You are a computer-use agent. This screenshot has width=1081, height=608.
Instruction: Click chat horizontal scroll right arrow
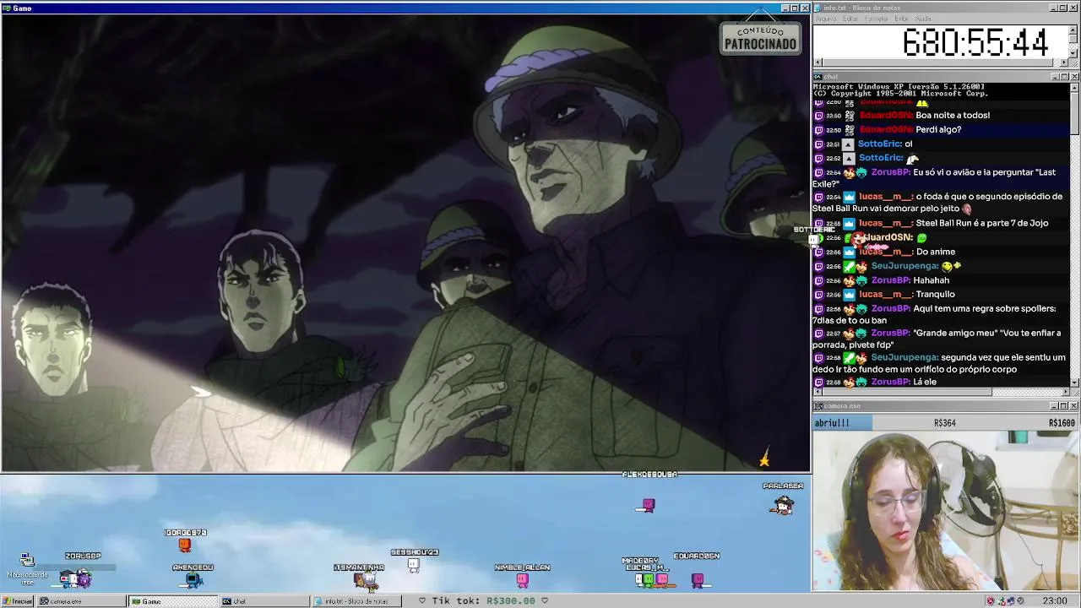point(1064,392)
